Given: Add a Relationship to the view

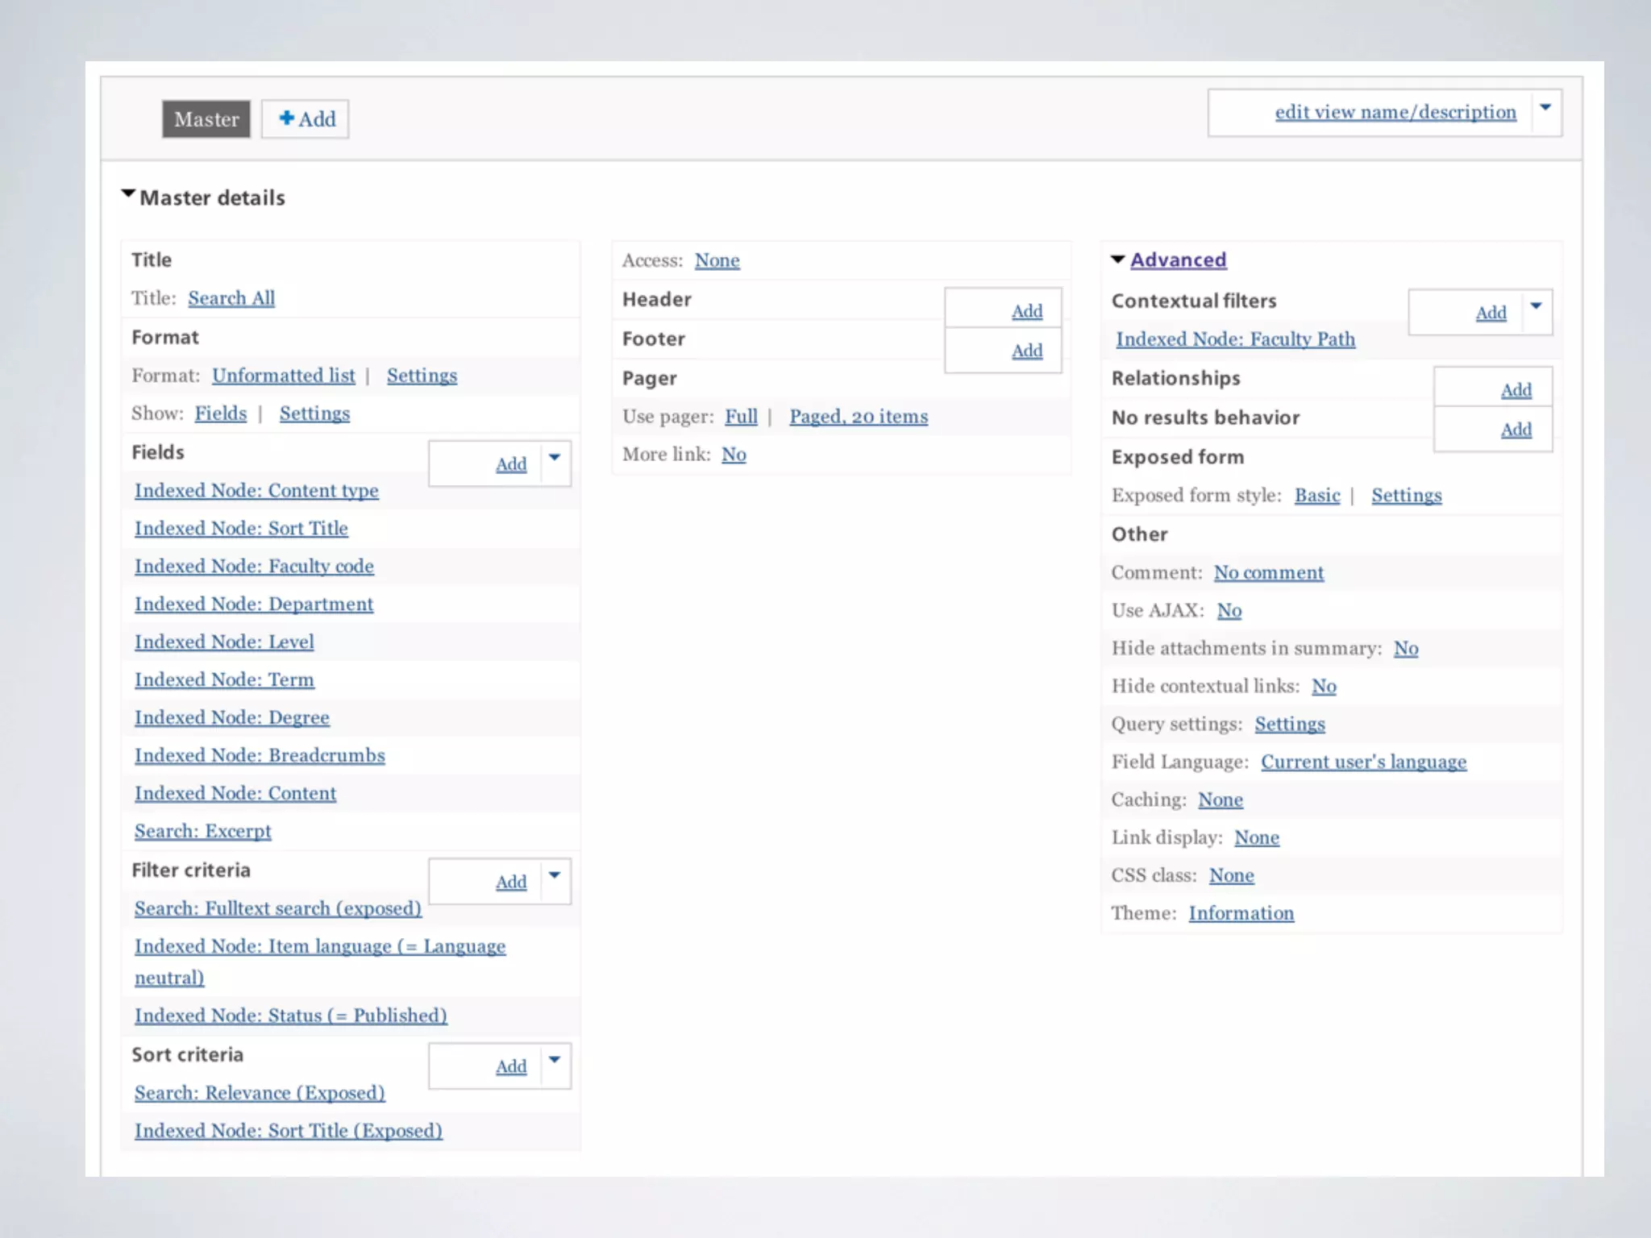Looking at the screenshot, I should pyautogui.click(x=1516, y=390).
